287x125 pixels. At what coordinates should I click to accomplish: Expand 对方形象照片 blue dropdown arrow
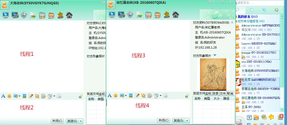click(215, 55)
